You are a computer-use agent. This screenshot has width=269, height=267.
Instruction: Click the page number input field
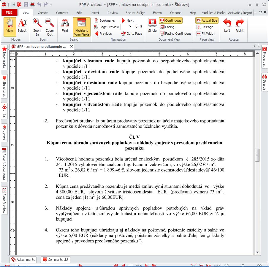126,27
